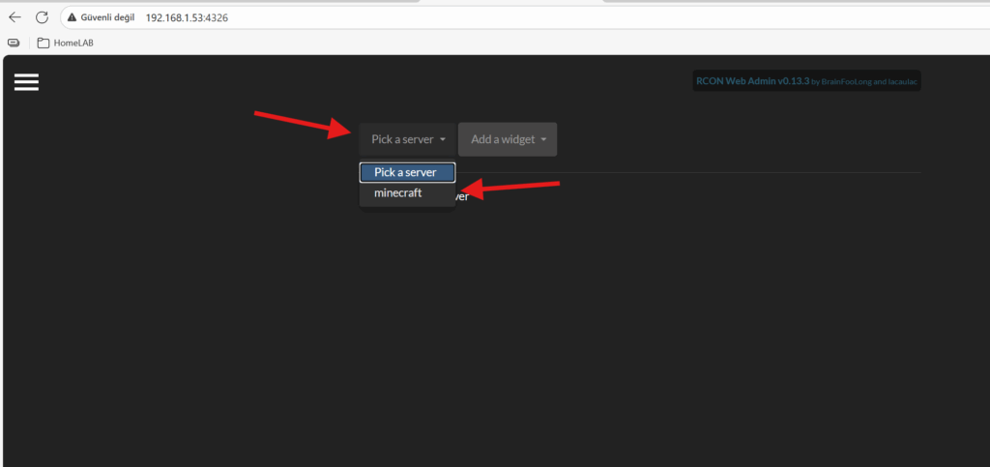This screenshot has width=990, height=467.
Task: Reload the page with the refresh icon
Action: tap(42, 17)
